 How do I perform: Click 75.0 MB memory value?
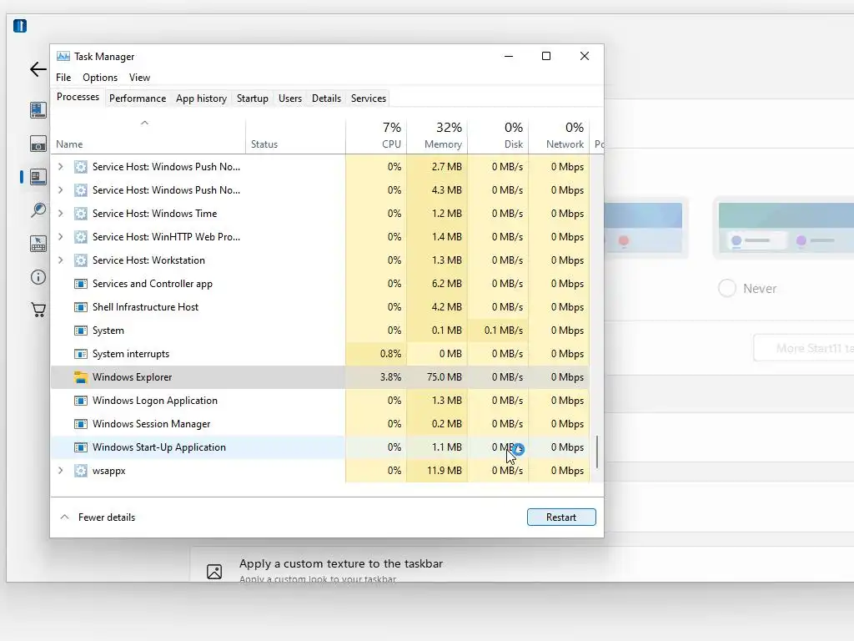pos(444,377)
